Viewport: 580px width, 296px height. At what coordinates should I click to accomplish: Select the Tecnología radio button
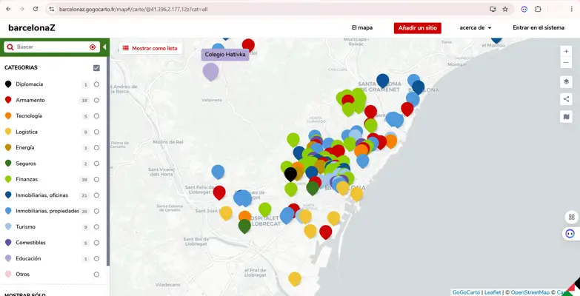(x=96, y=116)
